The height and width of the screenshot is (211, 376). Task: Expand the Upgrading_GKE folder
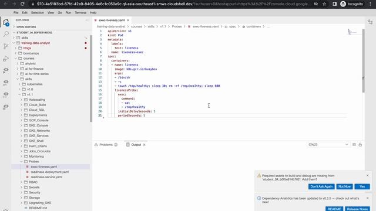[x=40, y=203]
